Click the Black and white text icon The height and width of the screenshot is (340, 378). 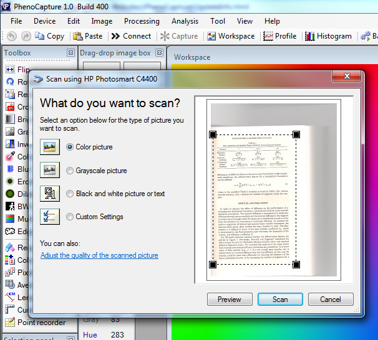click(50, 193)
